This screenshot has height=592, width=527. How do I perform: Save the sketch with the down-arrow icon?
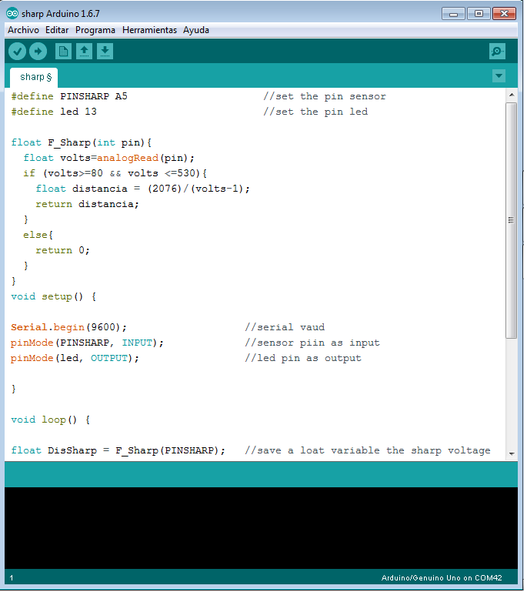tap(105, 52)
